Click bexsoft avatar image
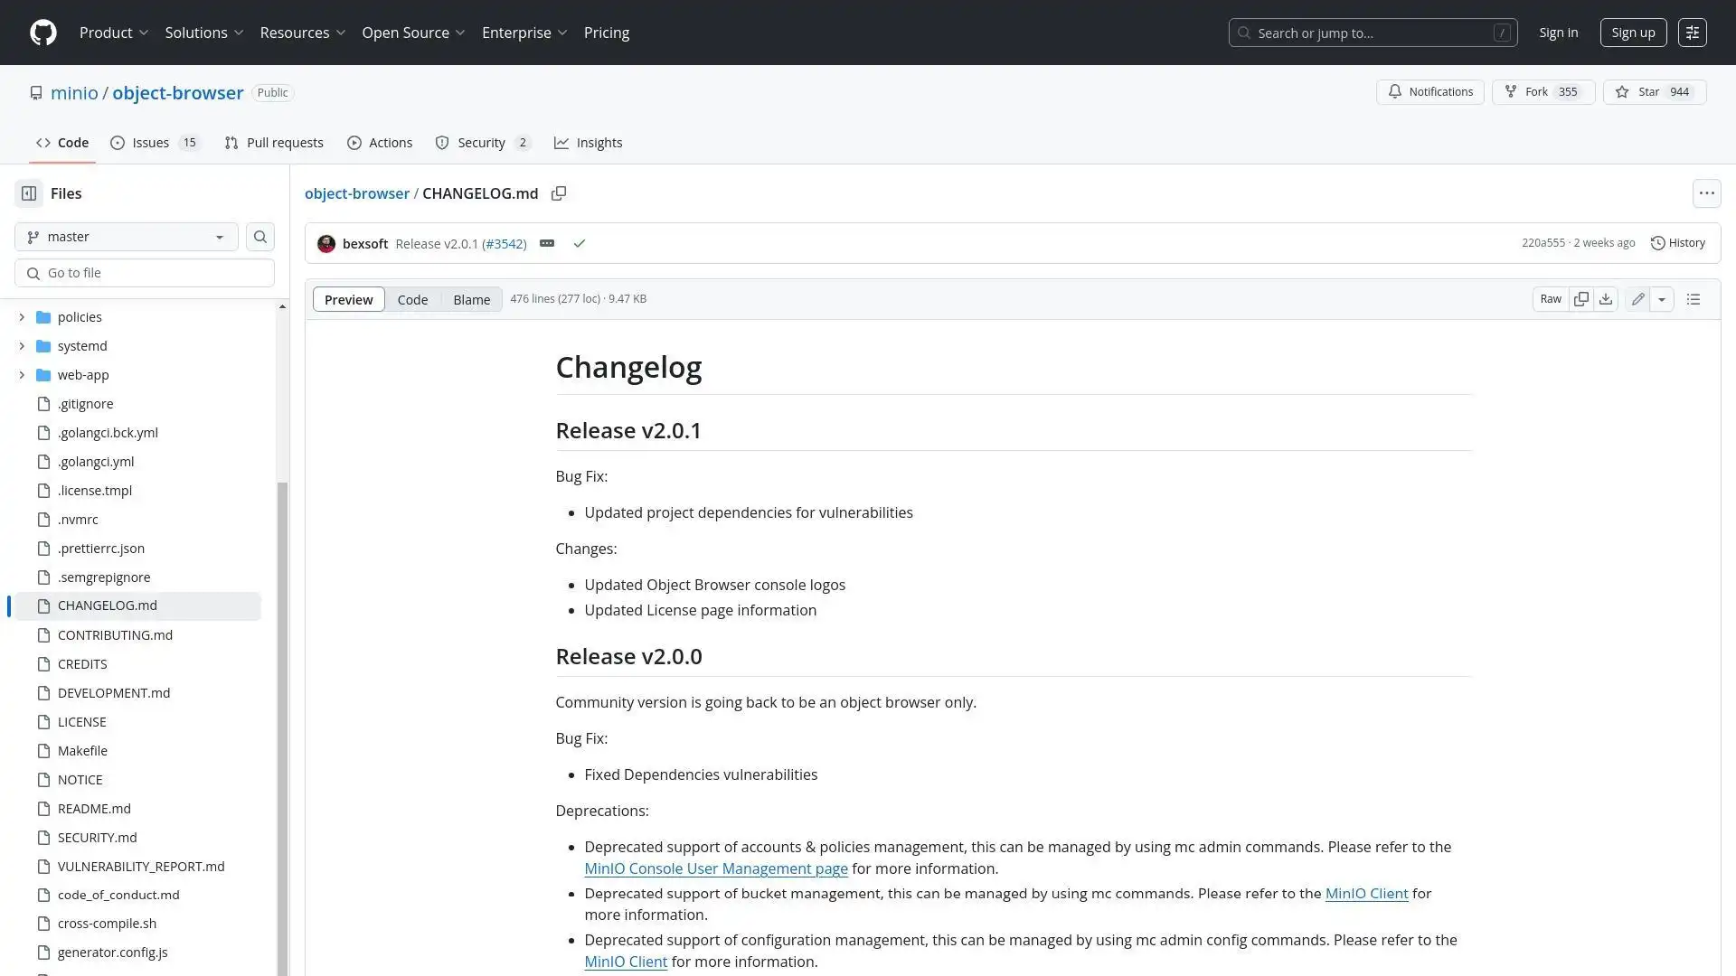The width and height of the screenshot is (1736, 976). point(326,244)
